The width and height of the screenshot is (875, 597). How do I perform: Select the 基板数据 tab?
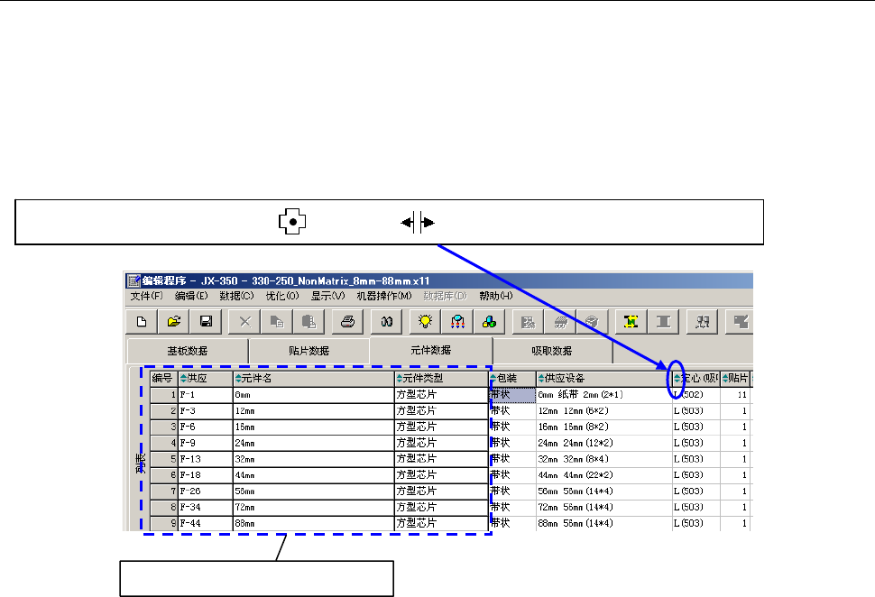pyautogui.click(x=188, y=351)
